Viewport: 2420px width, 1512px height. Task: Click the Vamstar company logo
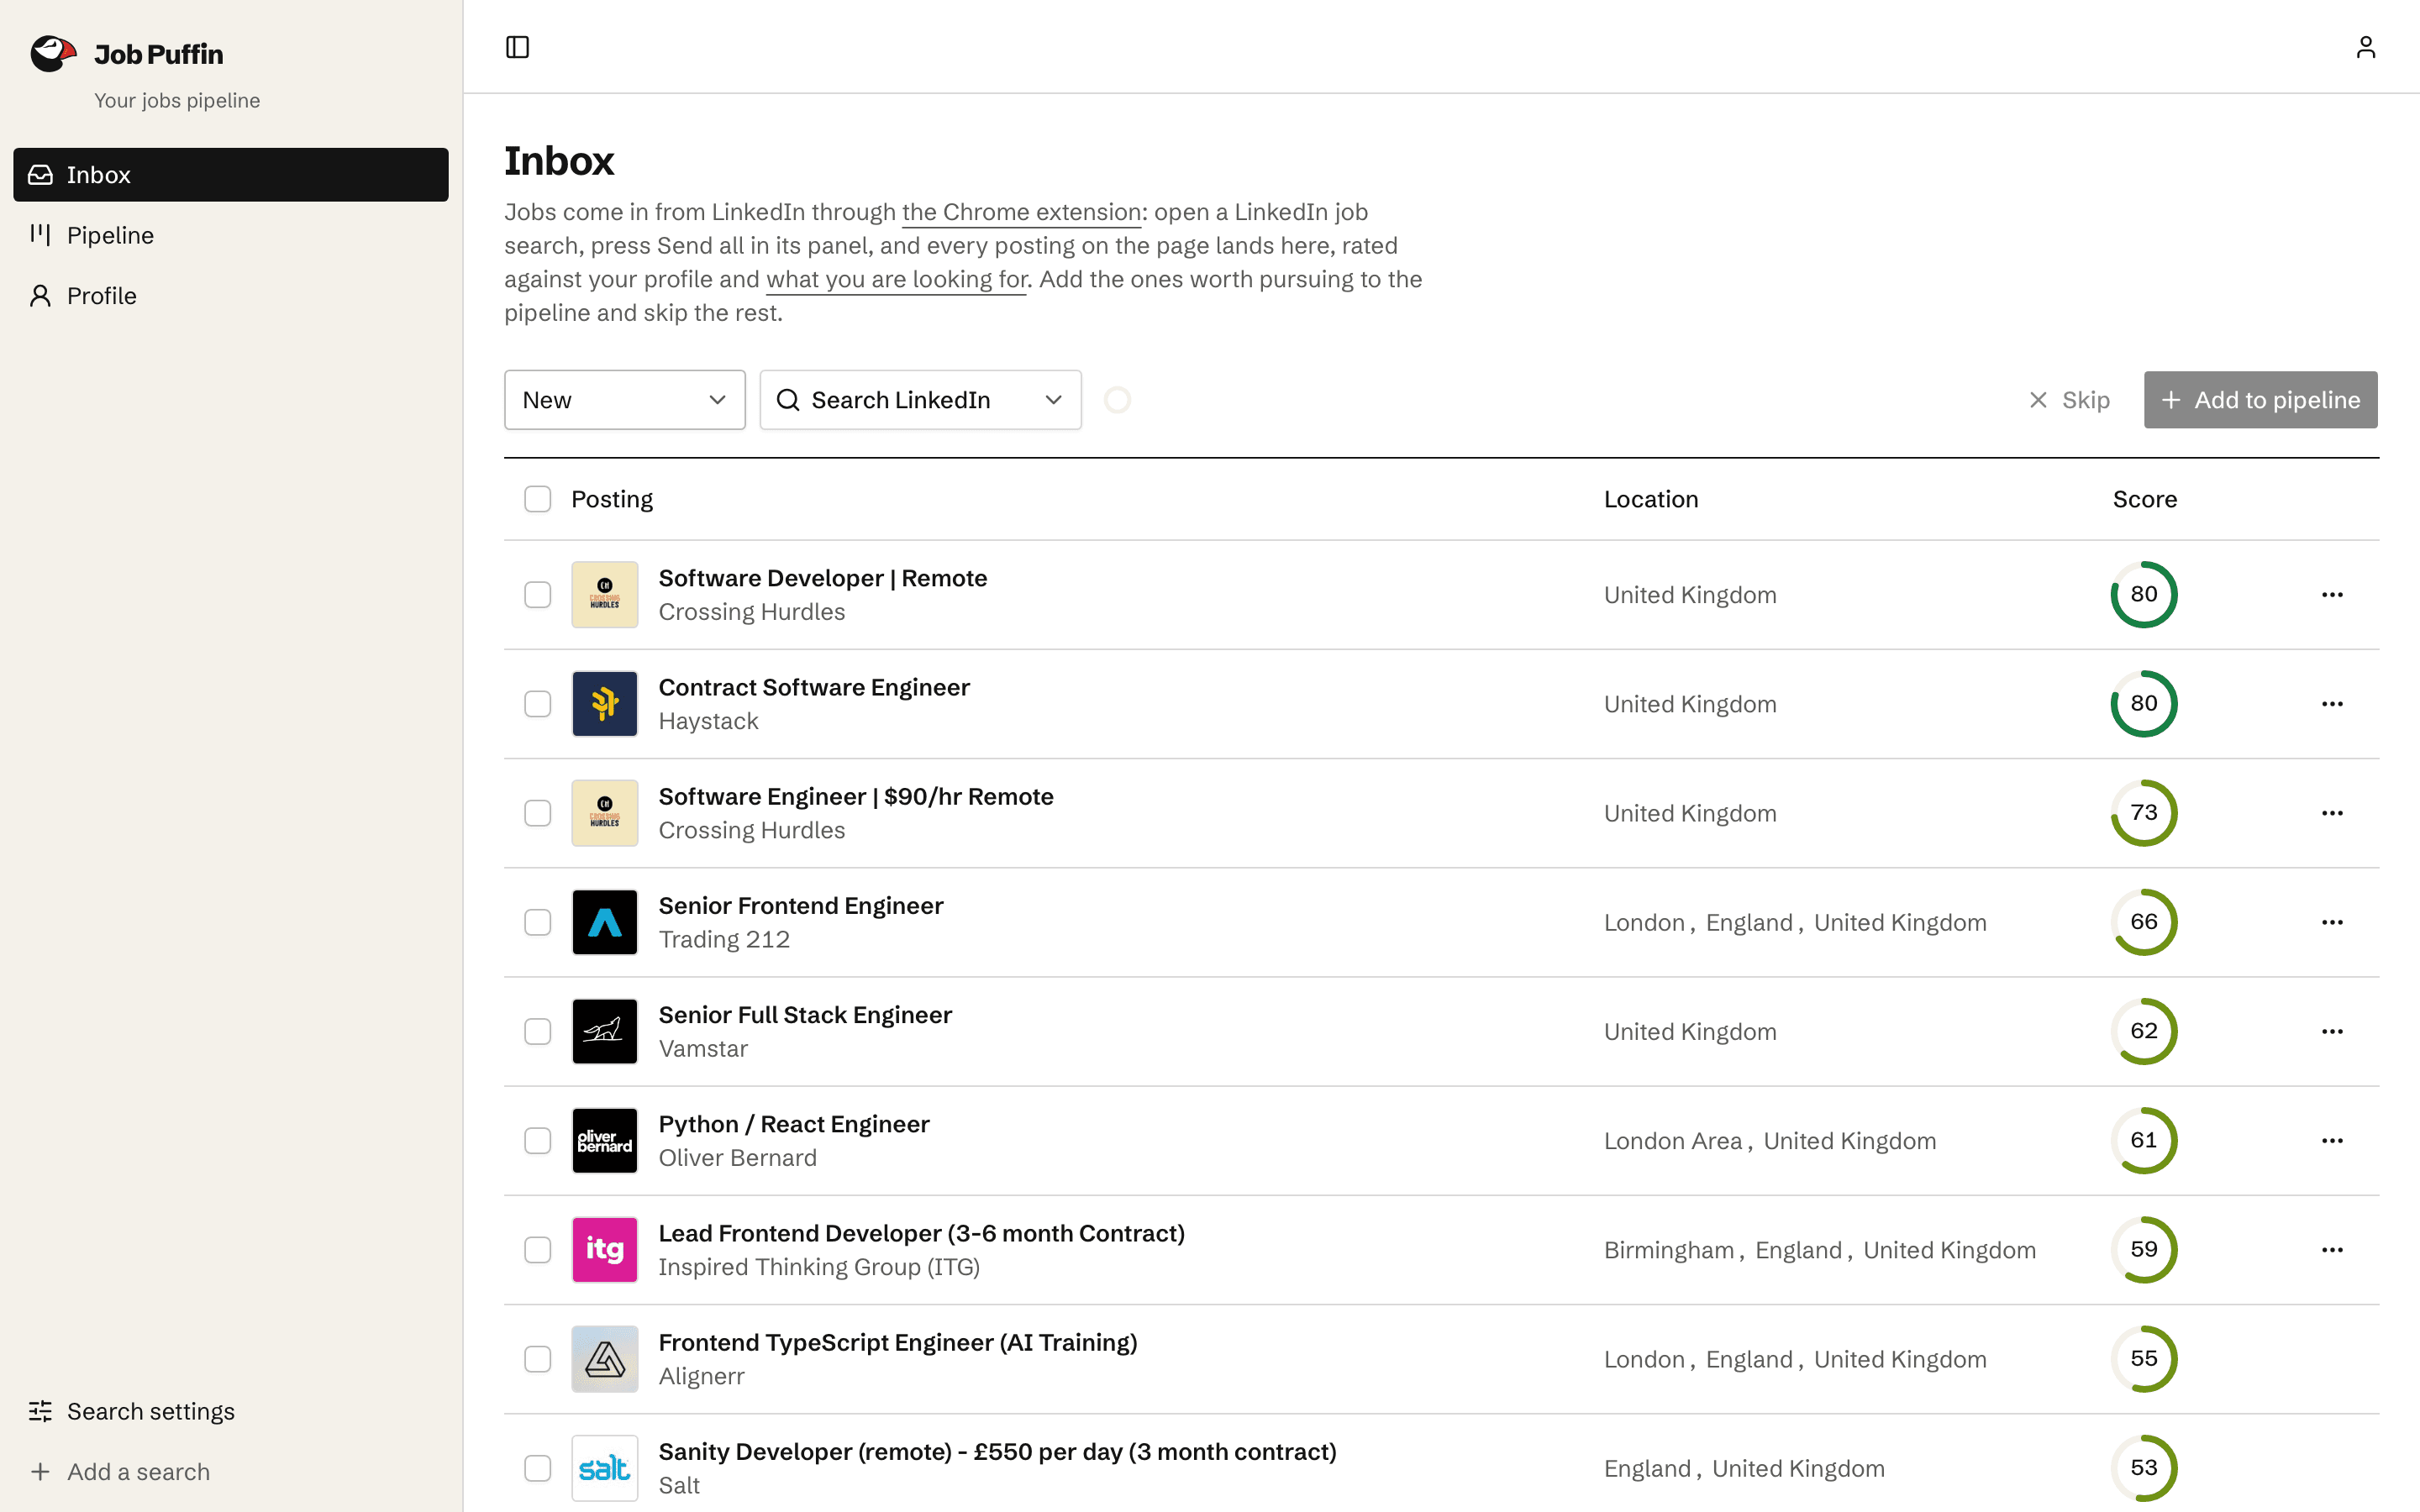[604, 1031]
